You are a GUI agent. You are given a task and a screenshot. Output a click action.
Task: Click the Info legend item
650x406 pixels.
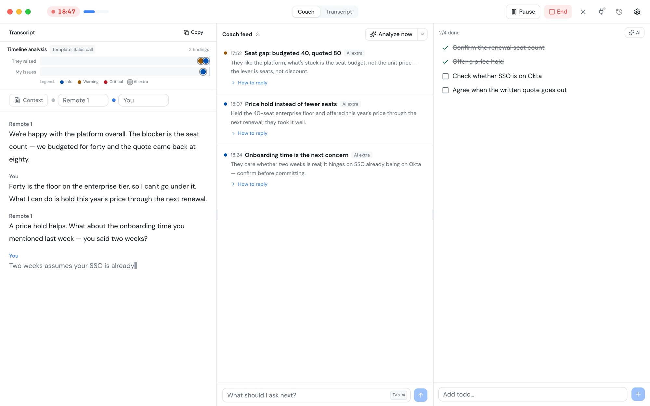click(66, 82)
